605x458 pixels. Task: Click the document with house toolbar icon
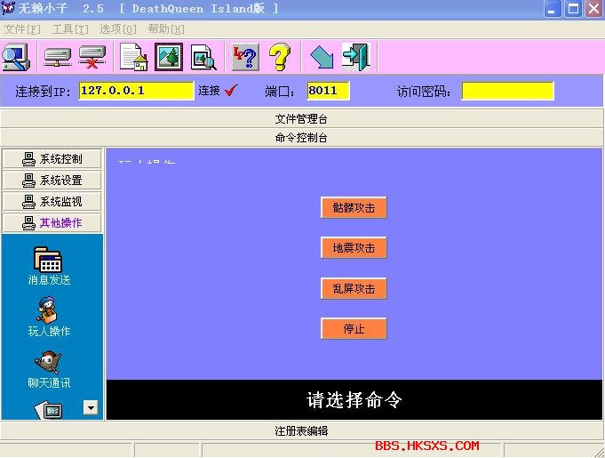[x=133, y=57]
